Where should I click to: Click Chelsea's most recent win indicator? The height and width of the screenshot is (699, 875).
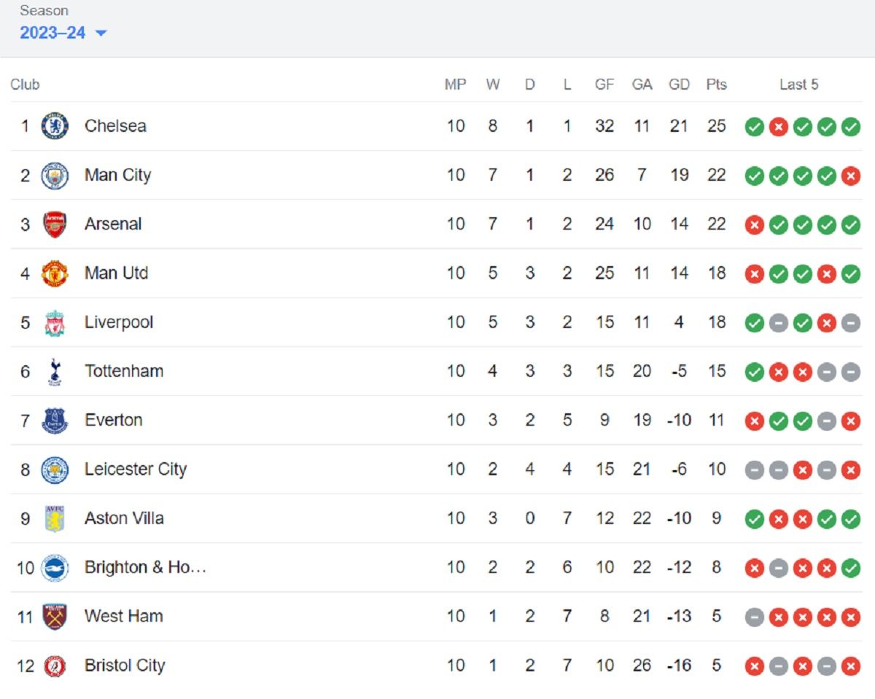tap(849, 125)
